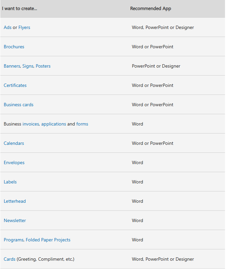Select the Certificates link
The image size is (226, 270).
tap(15, 85)
